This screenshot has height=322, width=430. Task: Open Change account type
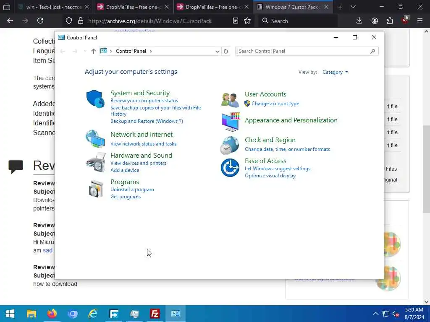click(275, 104)
